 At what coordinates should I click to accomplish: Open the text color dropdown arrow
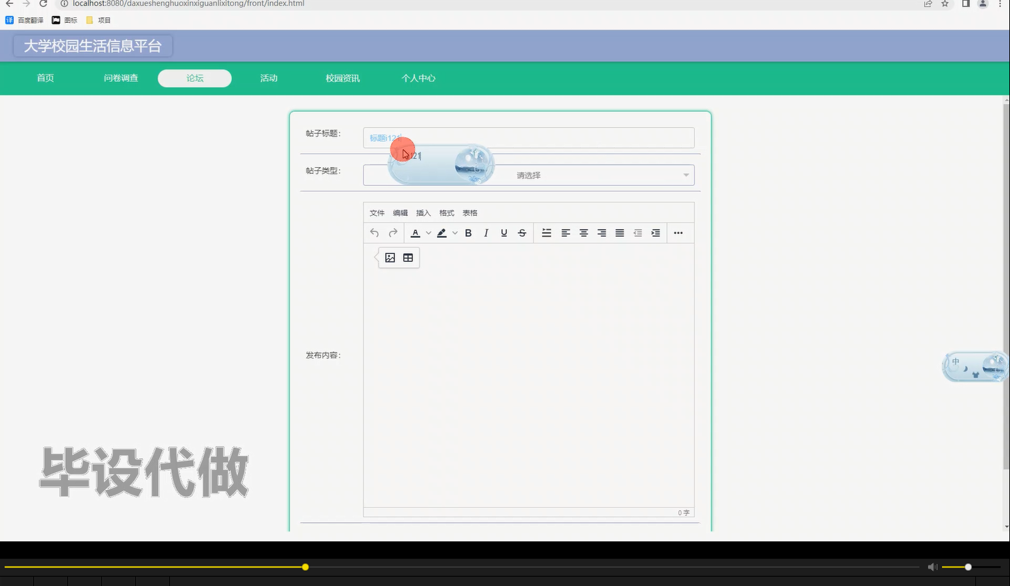(427, 232)
